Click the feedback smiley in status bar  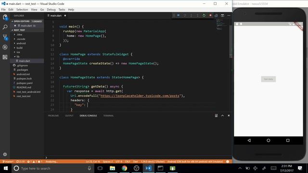click(228, 161)
